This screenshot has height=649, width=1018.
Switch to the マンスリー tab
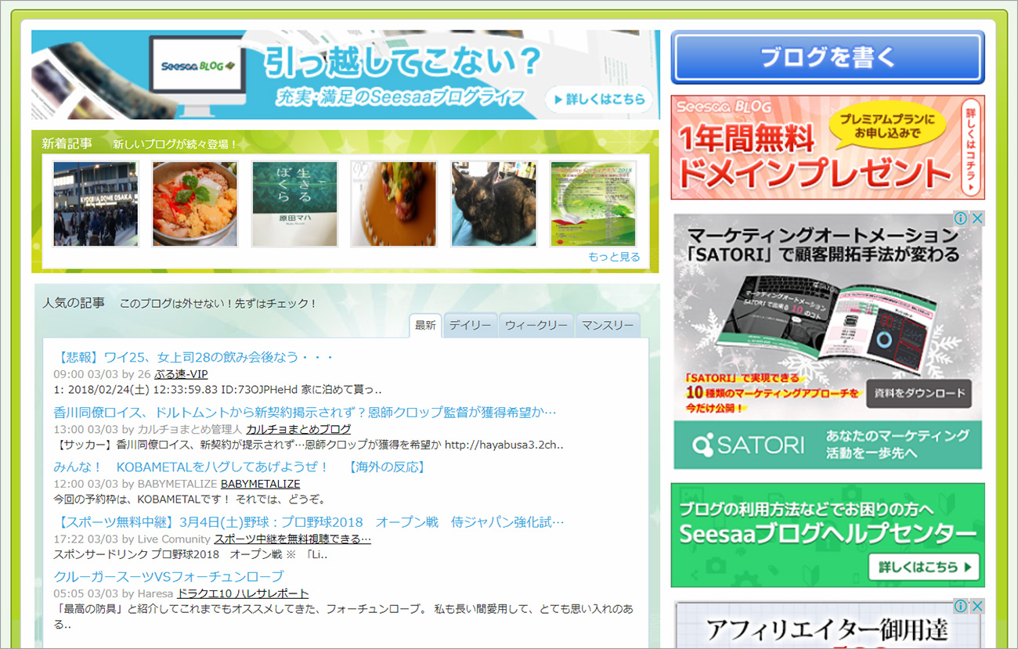click(x=608, y=326)
